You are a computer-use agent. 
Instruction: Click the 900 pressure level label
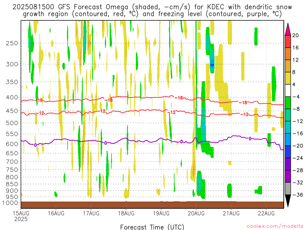click(x=12, y=190)
